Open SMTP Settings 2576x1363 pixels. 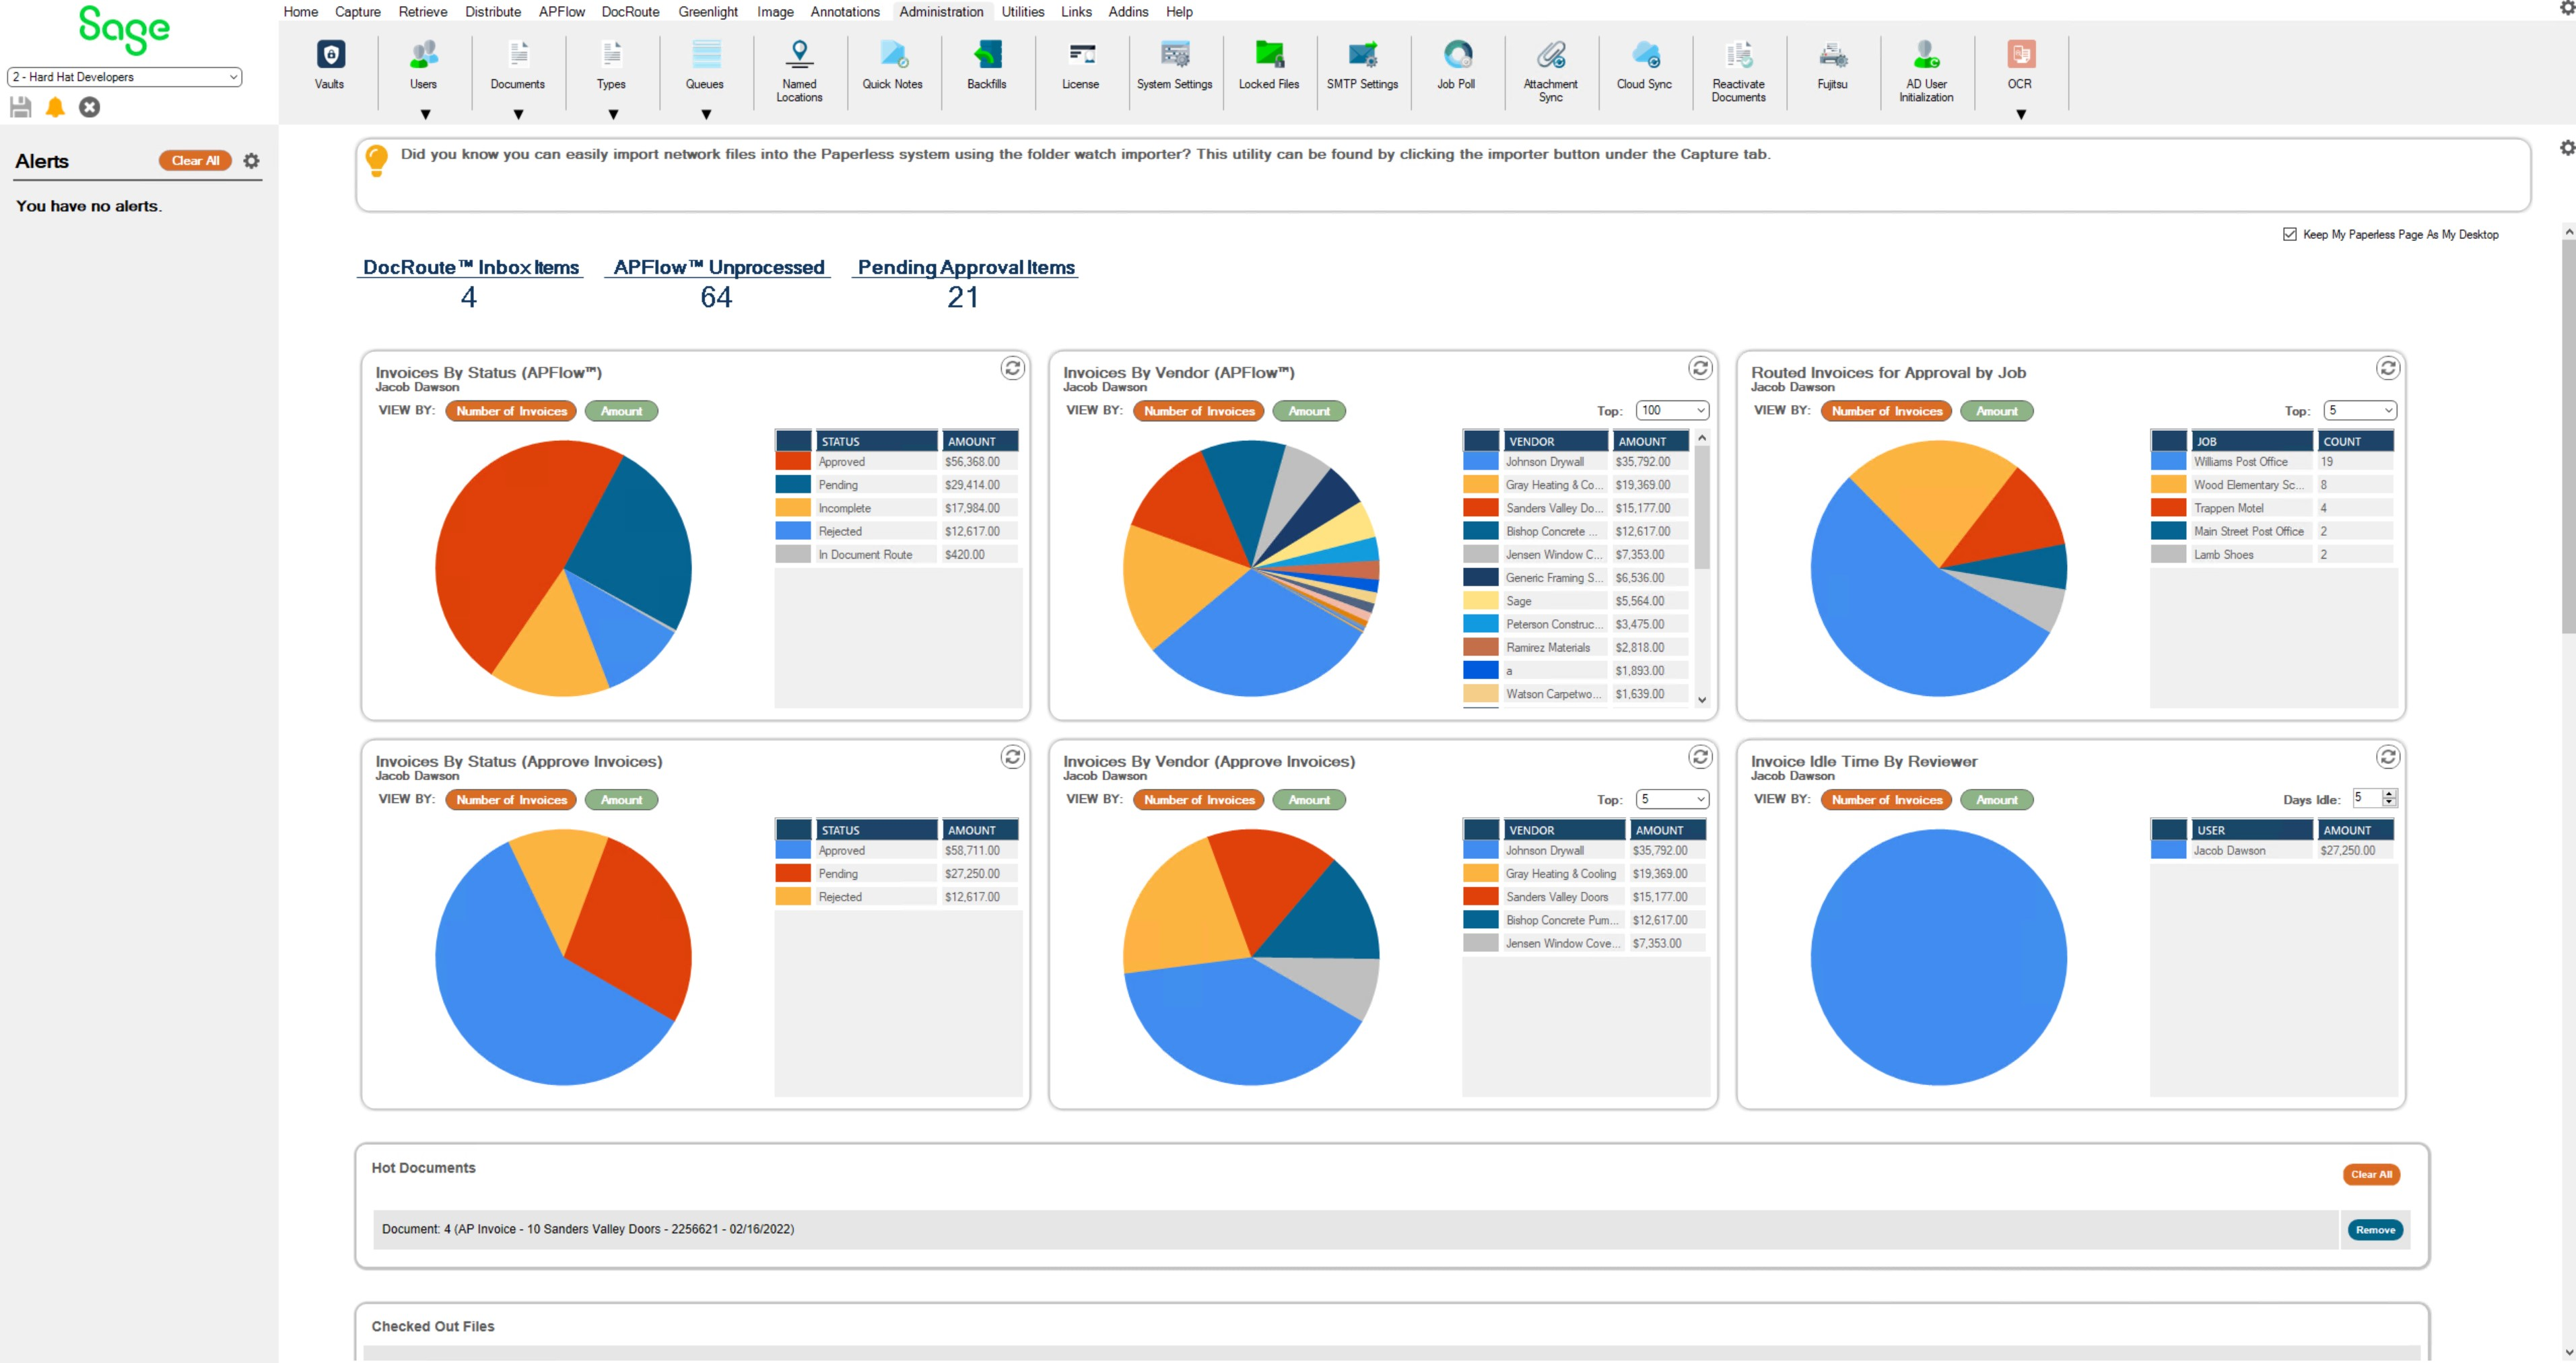(1362, 65)
